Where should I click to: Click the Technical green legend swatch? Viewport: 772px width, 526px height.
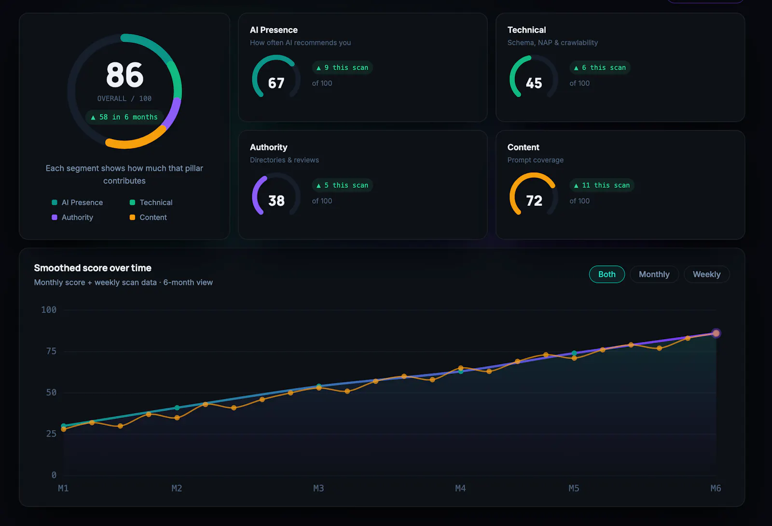tap(132, 202)
